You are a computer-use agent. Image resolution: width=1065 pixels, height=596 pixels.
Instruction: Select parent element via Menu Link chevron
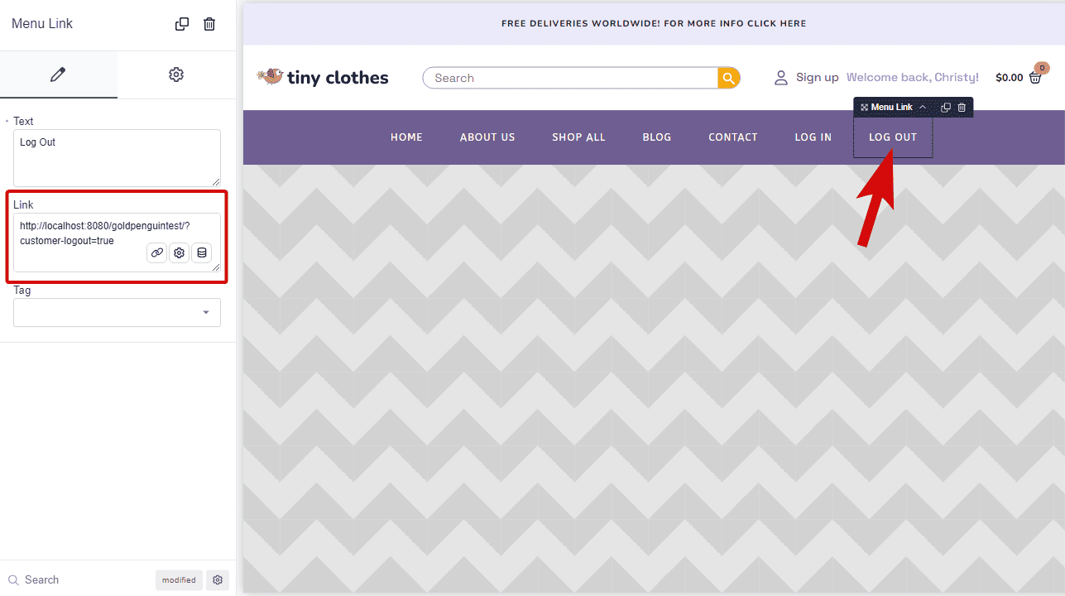[923, 107]
